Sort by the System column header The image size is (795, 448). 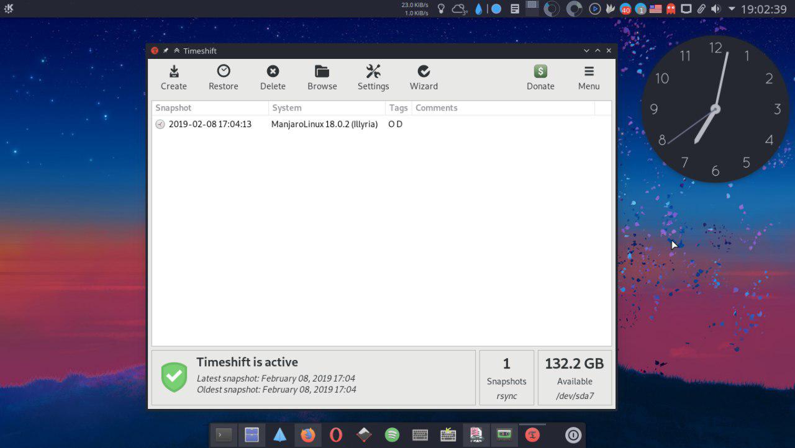(327, 108)
